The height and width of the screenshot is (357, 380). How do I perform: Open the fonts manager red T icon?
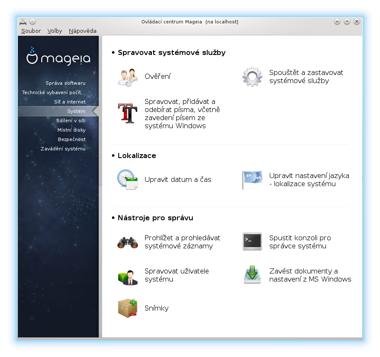tap(128, 113)
